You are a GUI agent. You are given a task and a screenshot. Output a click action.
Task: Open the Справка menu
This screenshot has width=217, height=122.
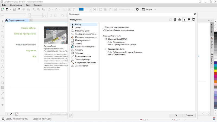tap(38, 5)
